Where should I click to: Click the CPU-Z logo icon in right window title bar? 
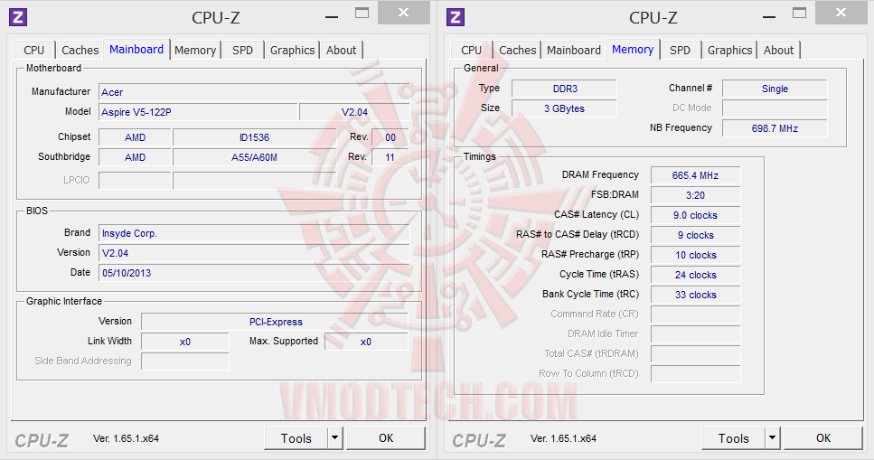tap(456, 17)
